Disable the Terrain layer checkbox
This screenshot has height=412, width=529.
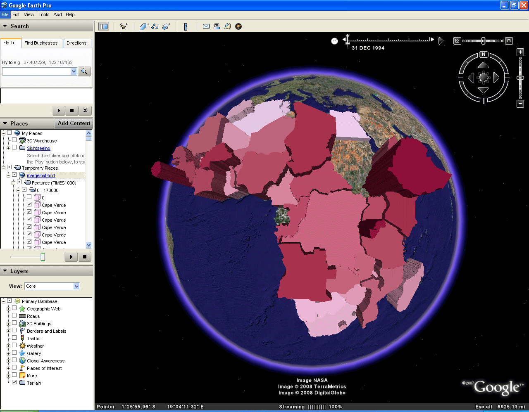[x=14, y=382]
